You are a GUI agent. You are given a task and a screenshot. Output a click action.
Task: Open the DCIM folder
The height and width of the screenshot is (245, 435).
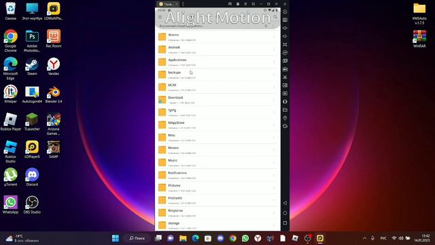(217, 87)
